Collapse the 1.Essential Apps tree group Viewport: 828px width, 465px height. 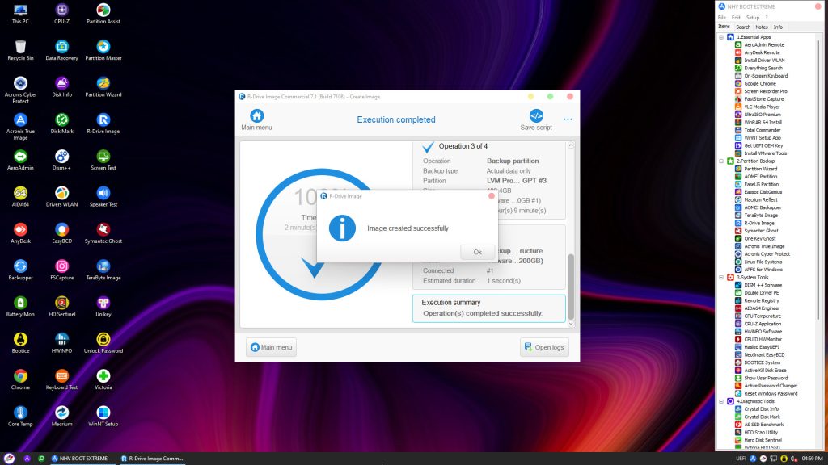click(x=721, y=37)
